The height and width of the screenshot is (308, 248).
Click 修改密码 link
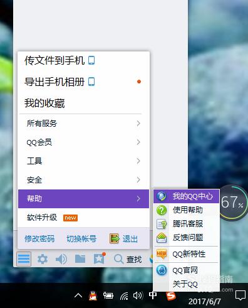[x=39, y=238]
